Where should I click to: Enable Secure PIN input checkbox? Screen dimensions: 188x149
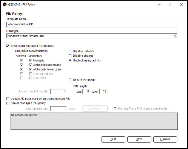coord(70,80)
